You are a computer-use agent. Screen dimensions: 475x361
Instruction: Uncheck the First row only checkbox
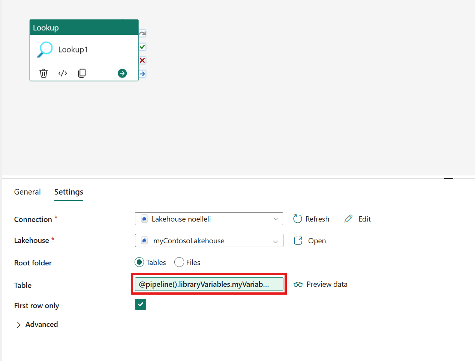[x=141, y=305]
